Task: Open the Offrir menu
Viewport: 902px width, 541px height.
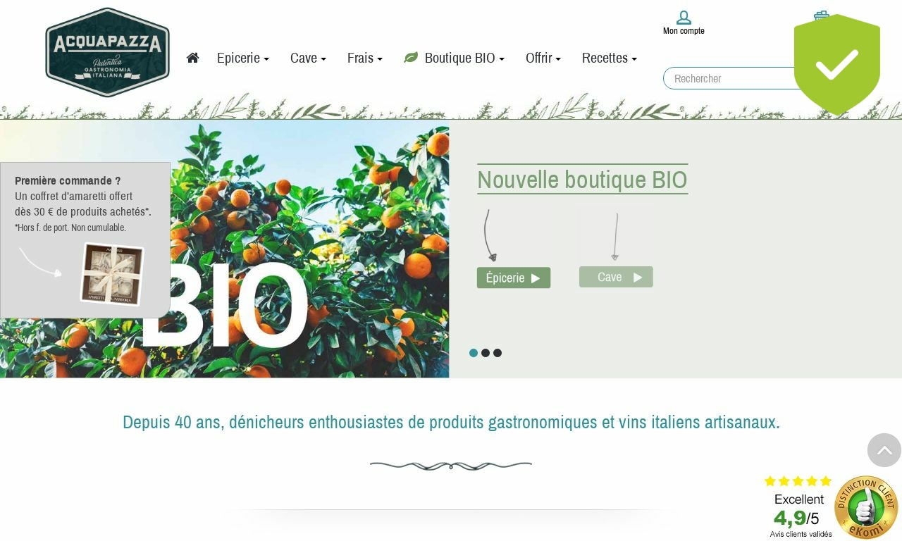Action: coord(543,58)
